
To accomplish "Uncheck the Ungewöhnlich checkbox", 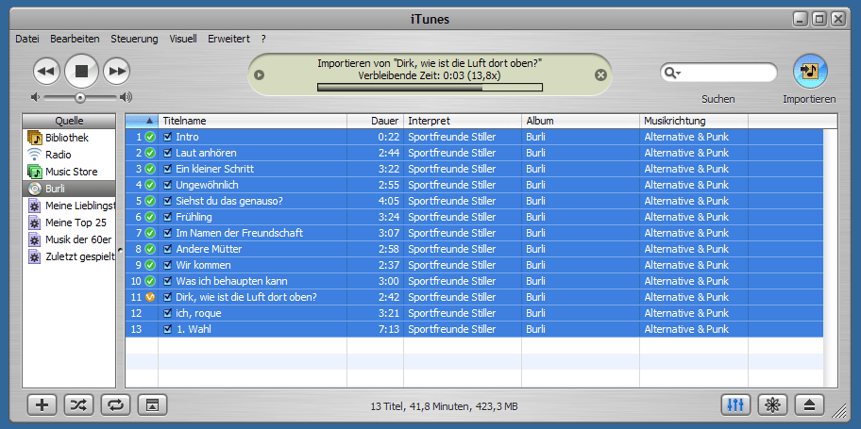I will (167, 185).
